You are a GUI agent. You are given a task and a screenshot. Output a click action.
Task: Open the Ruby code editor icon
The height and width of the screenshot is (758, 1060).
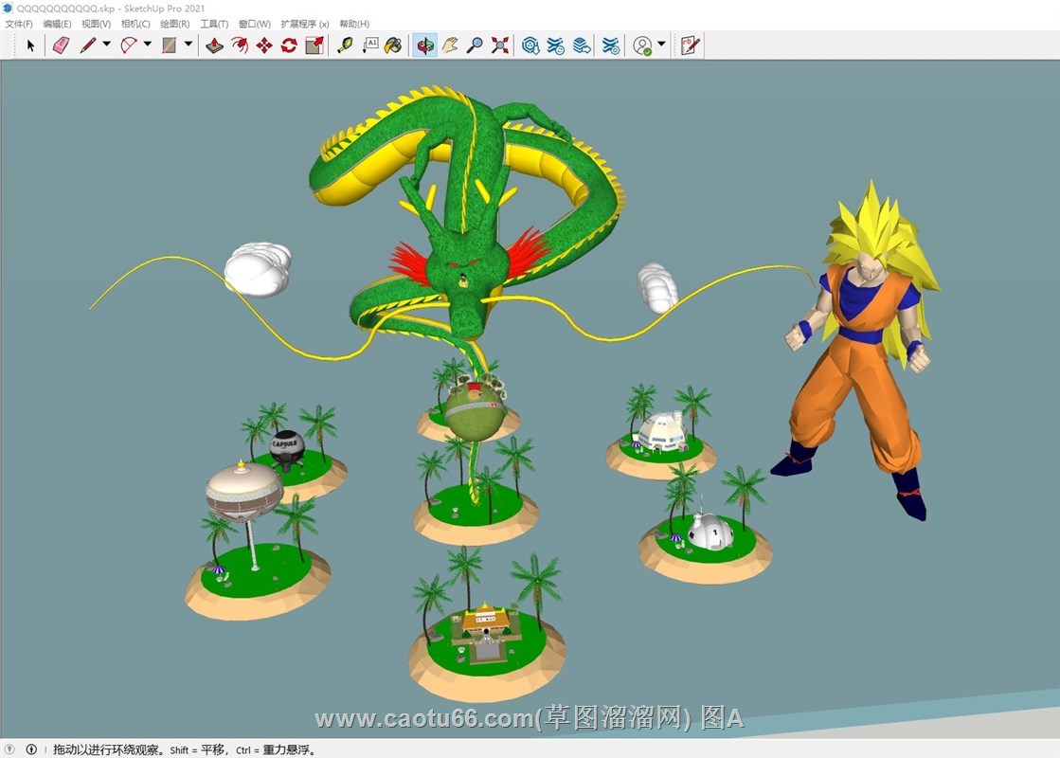691,46
